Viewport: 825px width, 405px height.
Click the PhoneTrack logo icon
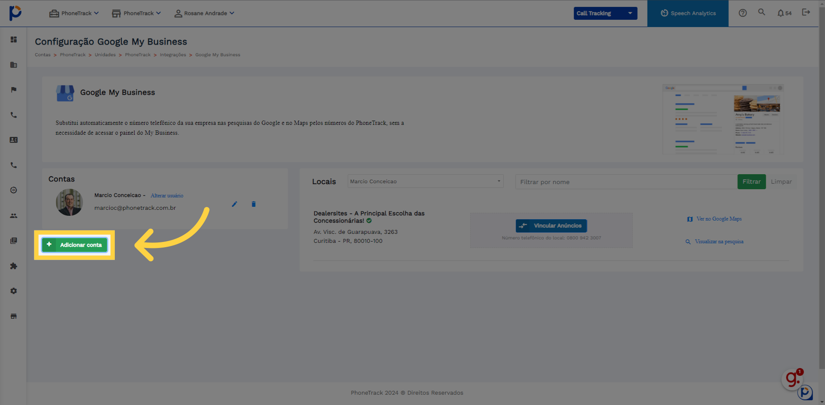coord(15,13)
